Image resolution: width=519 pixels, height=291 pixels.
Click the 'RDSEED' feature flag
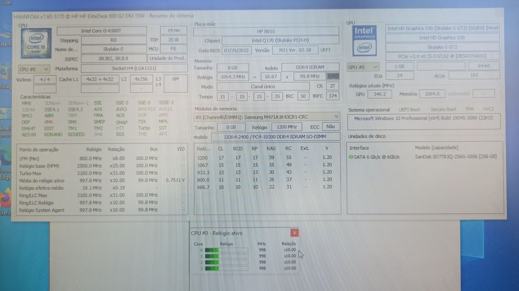tap(76, 135)
